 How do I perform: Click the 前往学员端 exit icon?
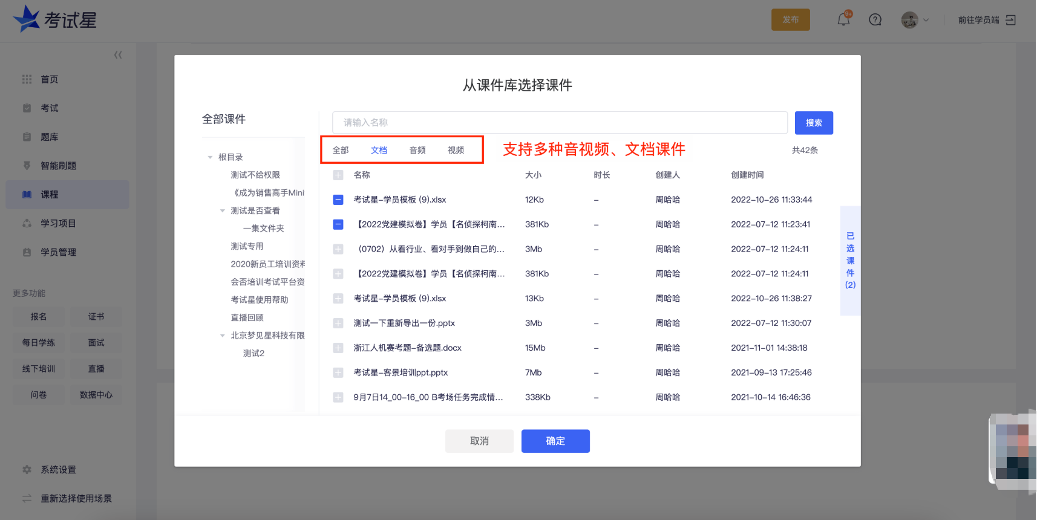(1010, 20)
